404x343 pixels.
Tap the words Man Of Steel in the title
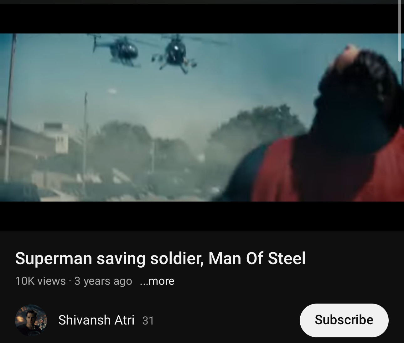(x=257, y=259)
